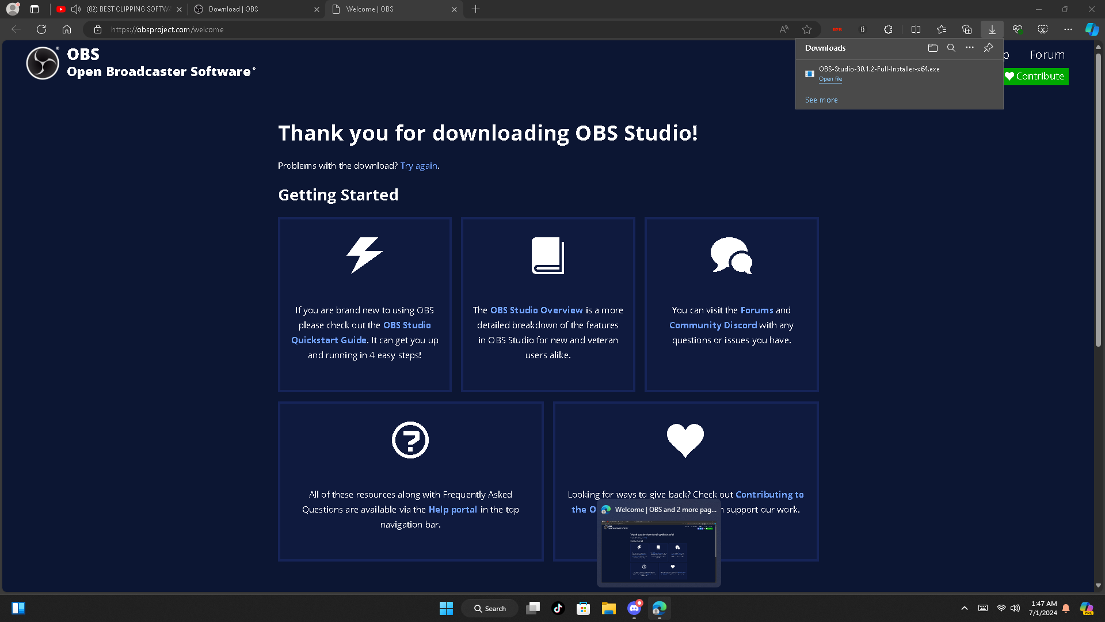Toggle the Downloads toolbar button

point(992,29)
